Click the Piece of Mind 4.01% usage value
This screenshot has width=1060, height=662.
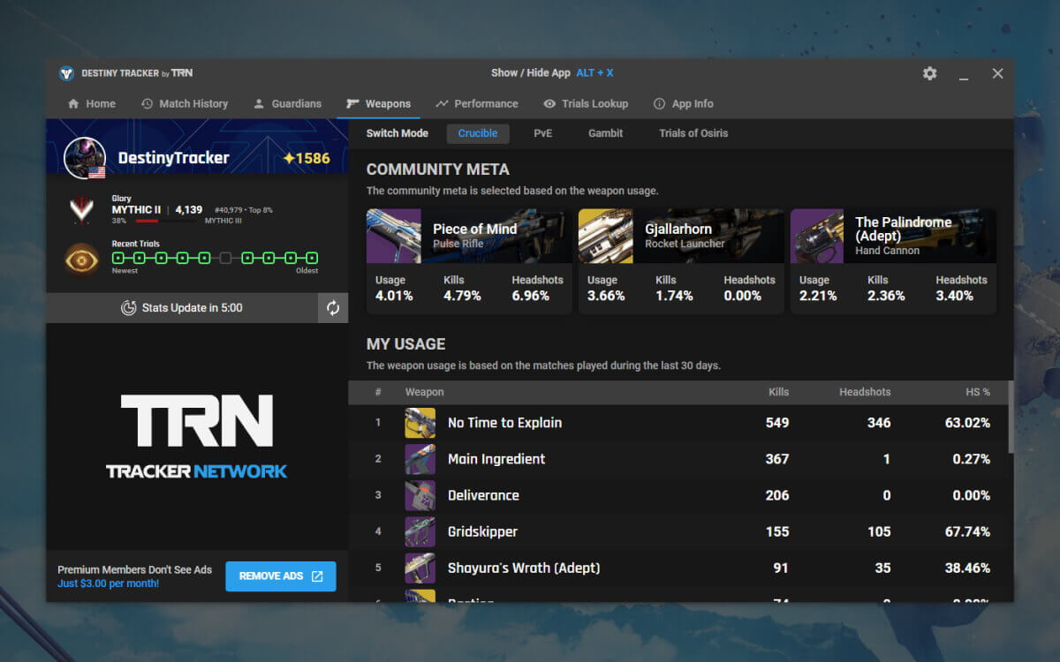point(394,296)
